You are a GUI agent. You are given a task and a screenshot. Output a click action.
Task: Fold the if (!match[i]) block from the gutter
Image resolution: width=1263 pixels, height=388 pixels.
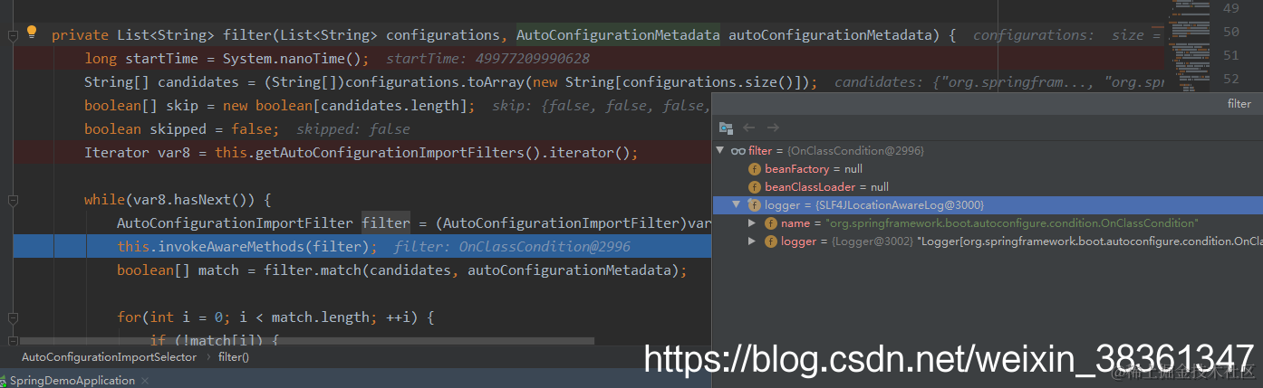click(x=13, y=340)
